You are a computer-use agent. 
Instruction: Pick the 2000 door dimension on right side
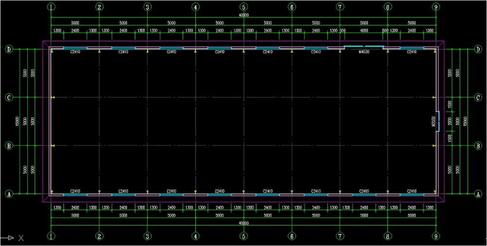450,121
